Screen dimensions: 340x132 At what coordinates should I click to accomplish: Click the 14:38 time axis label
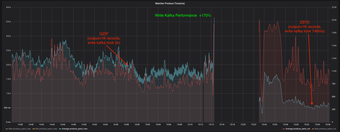(20, 125)
